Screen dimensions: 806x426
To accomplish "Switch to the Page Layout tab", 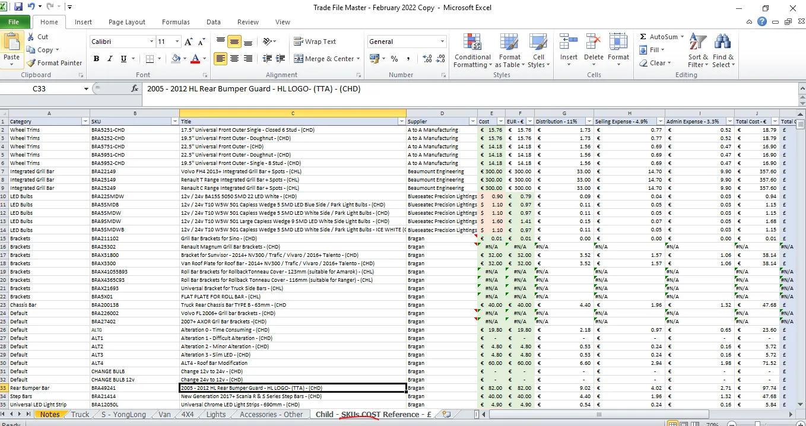I will pos(127,22).
